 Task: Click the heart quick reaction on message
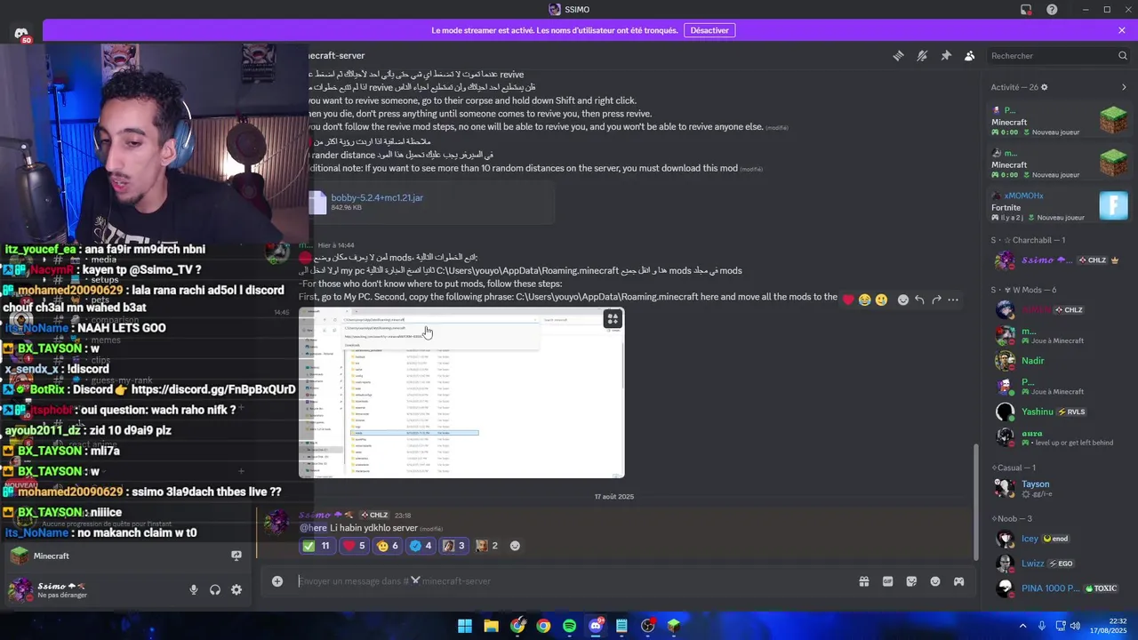pos(848,300)
